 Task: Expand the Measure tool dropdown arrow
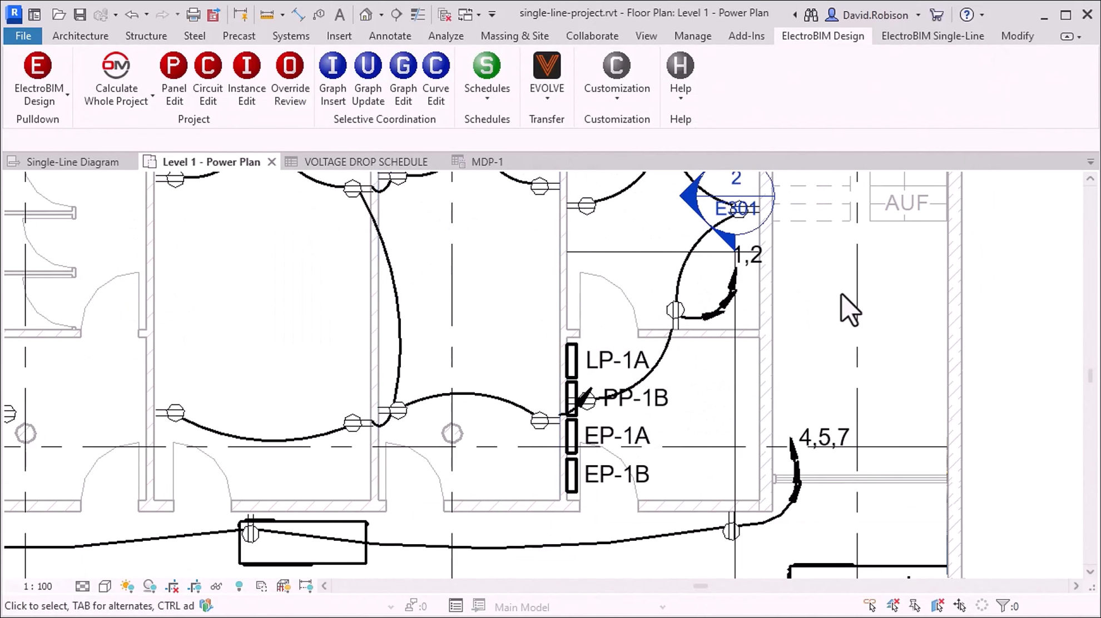point(282,14)
